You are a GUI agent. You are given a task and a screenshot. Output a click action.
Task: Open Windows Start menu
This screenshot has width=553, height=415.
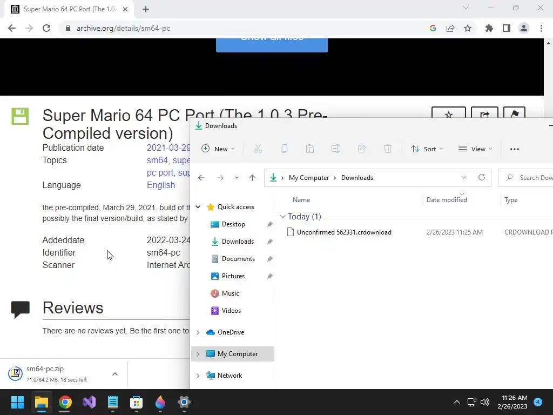point(17,402)
